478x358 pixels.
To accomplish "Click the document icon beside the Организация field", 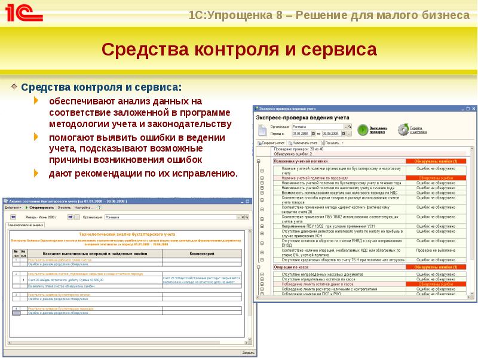I will [262, 130].
